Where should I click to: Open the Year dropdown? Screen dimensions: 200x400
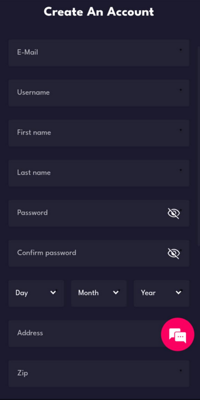tap(162, 293)
